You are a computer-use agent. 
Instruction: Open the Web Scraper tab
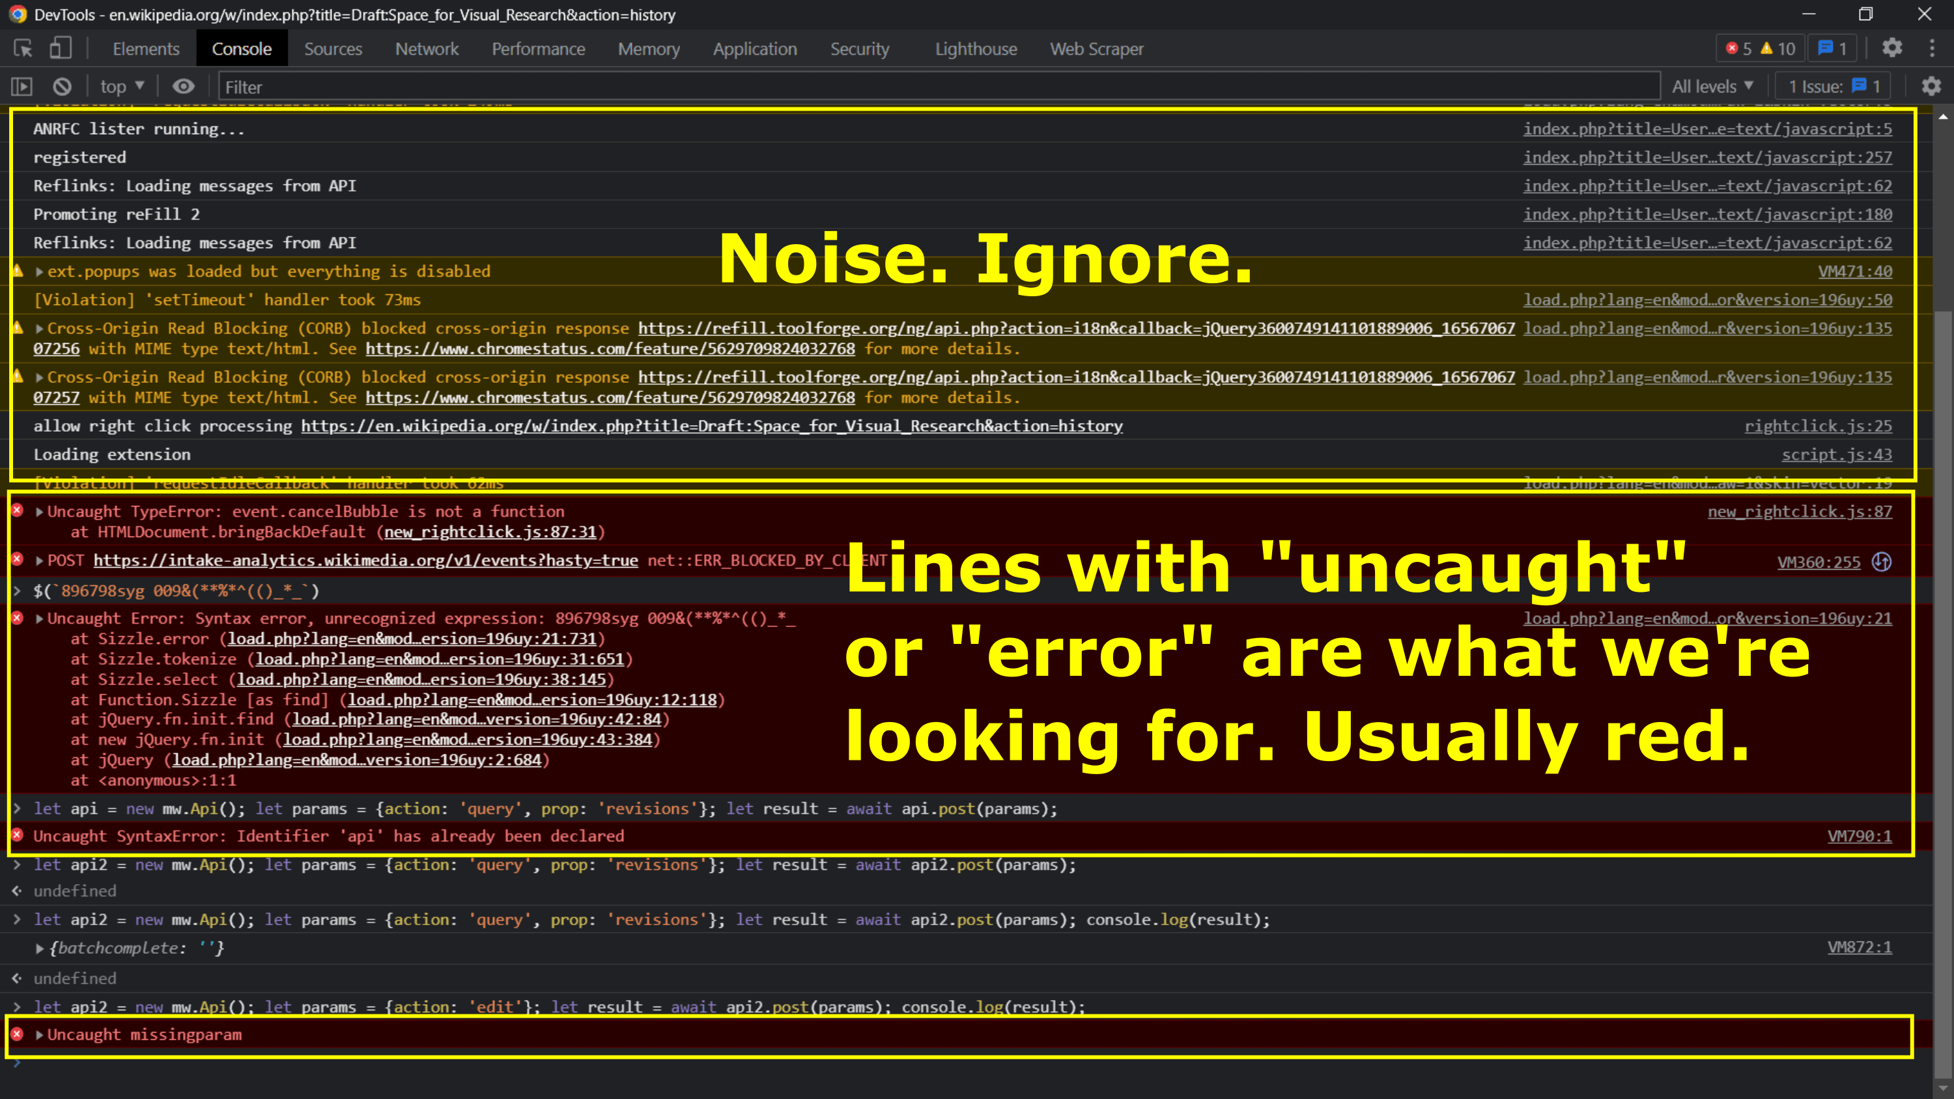pos(1096,49)
